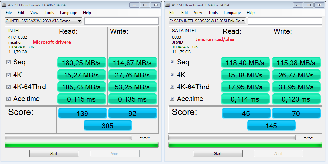Image resolution: width=328 pixels, height=164 pixels.
Task: Click the 4PC10302 firmware text
Action: tap(17, 38)
